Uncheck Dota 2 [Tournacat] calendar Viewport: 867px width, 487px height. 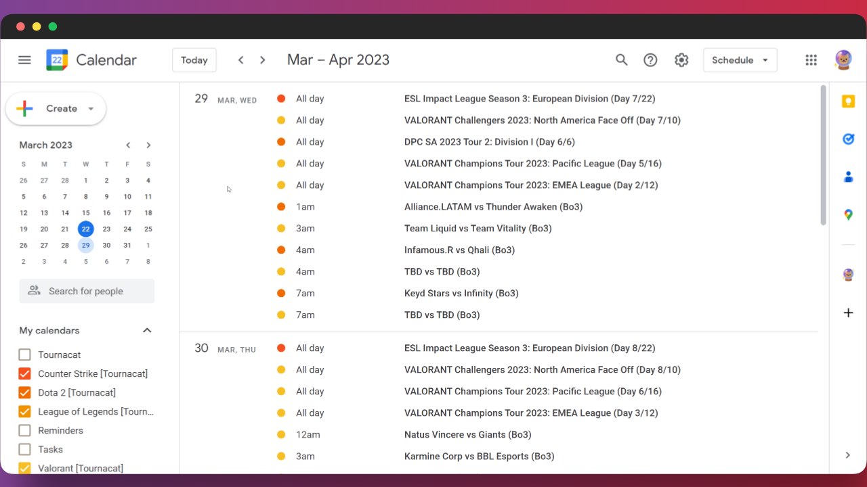point(25,392)
